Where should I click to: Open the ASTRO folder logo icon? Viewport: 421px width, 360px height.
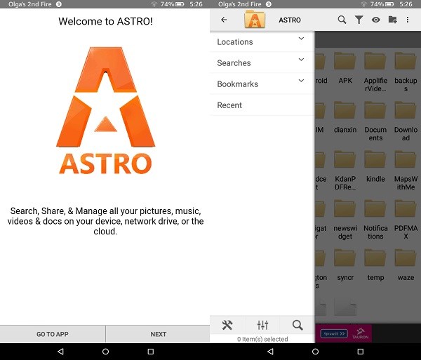255,20
